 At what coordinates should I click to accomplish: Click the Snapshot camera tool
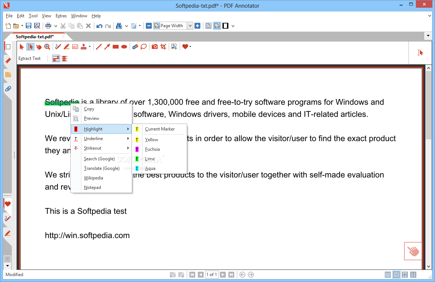tap(155, 47)
